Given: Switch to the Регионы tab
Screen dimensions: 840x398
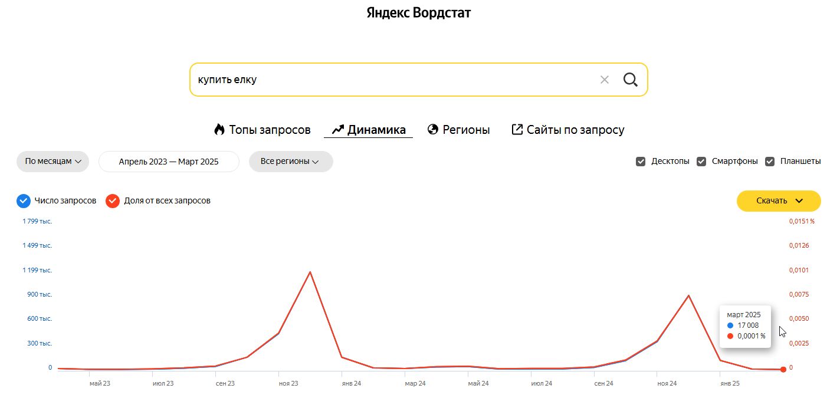Looking at the screenshot, I should (466, 130).
